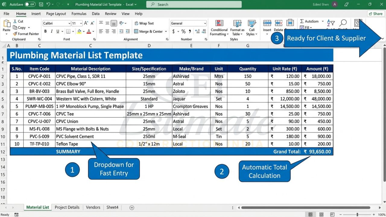
Task: Apply bold formatting from the Font group
Action: tap(45, 31)
